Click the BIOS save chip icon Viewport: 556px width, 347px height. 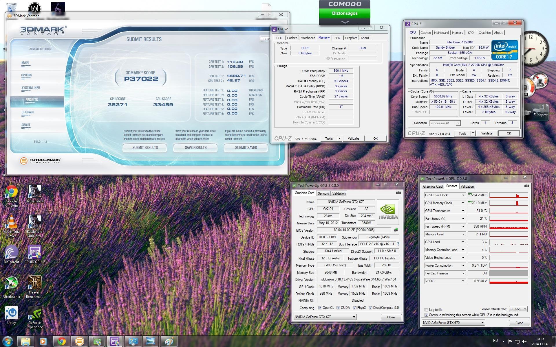pos(396,230)
